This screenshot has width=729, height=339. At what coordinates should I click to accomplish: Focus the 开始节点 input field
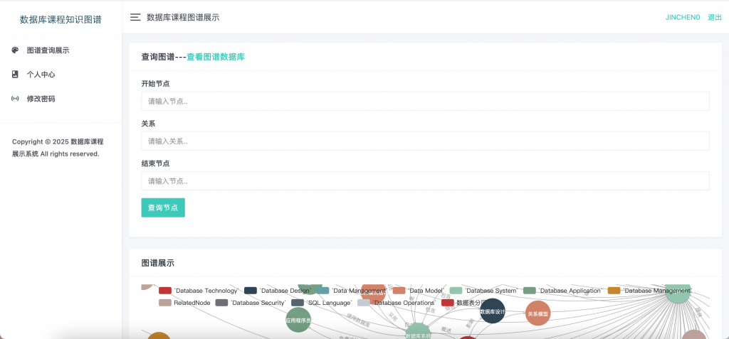pyautogui.click(x=426, y=101)
